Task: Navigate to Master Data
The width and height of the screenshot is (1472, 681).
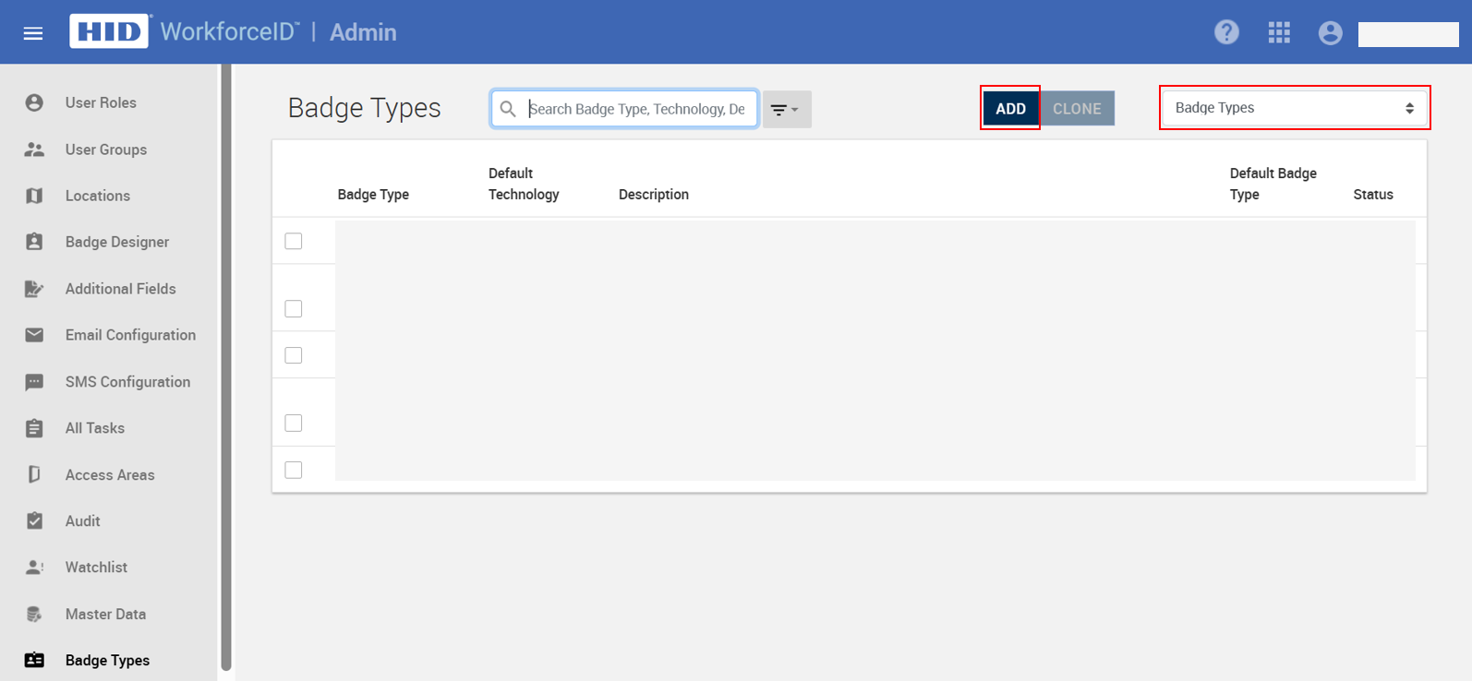Action: 105,615
